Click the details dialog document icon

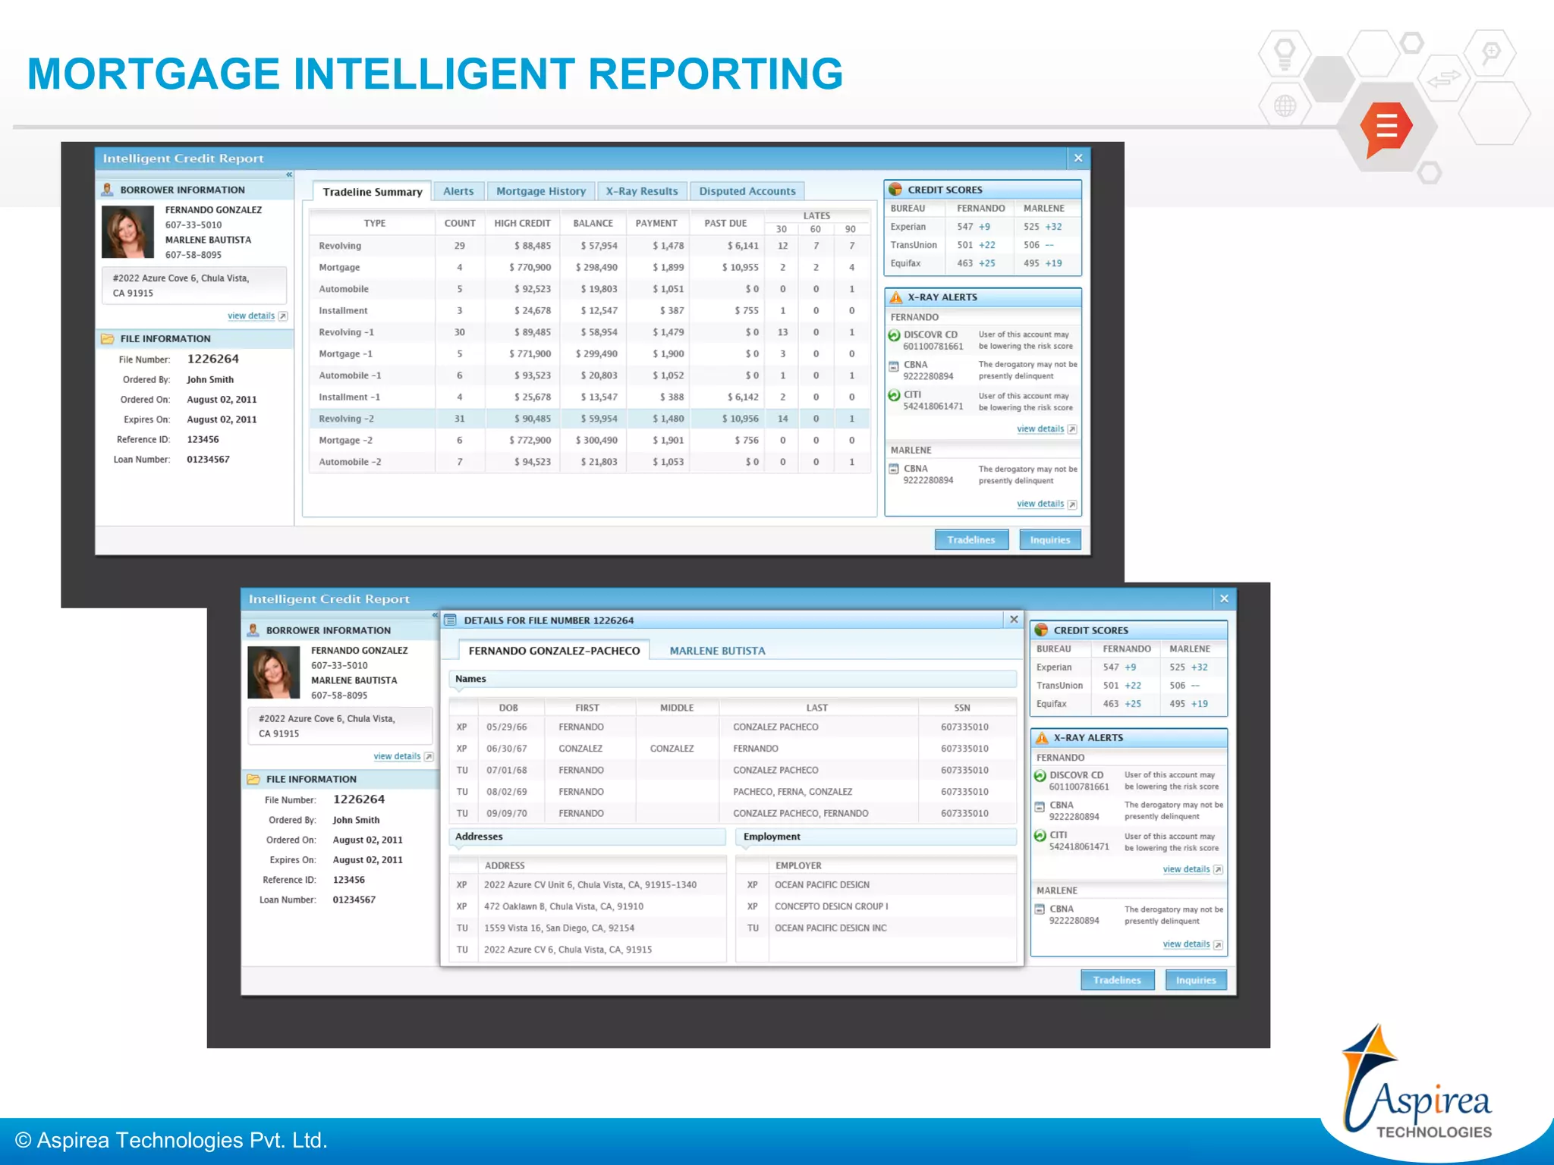450,620
